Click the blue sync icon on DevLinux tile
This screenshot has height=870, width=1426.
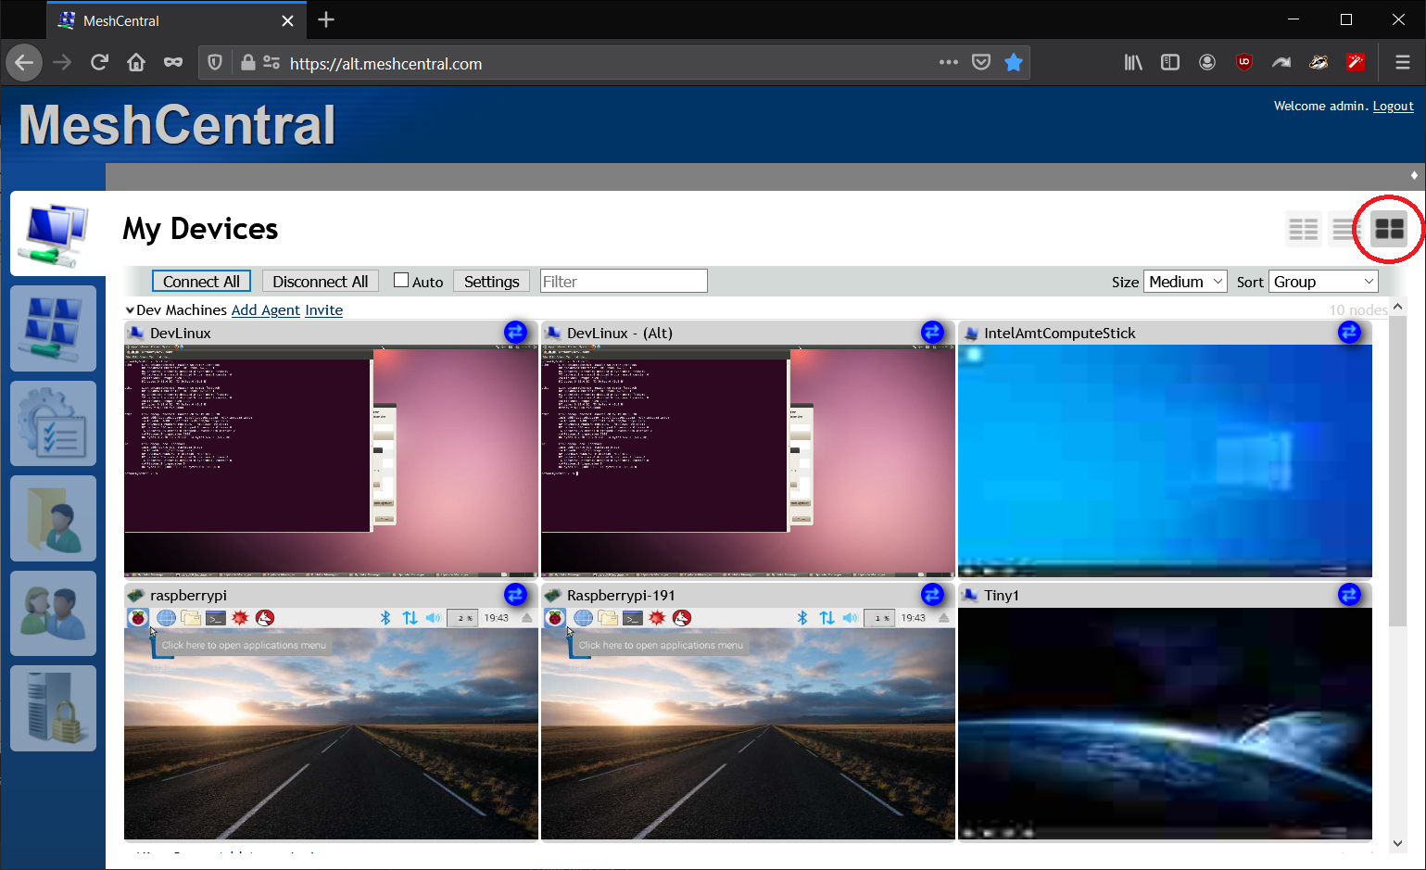[516, 332]
